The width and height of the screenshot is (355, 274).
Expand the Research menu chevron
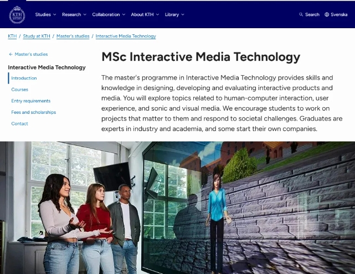click(85, 14)
